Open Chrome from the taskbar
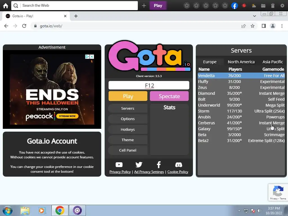The height and width of the screenshot is (216, 288). [60, 210]
